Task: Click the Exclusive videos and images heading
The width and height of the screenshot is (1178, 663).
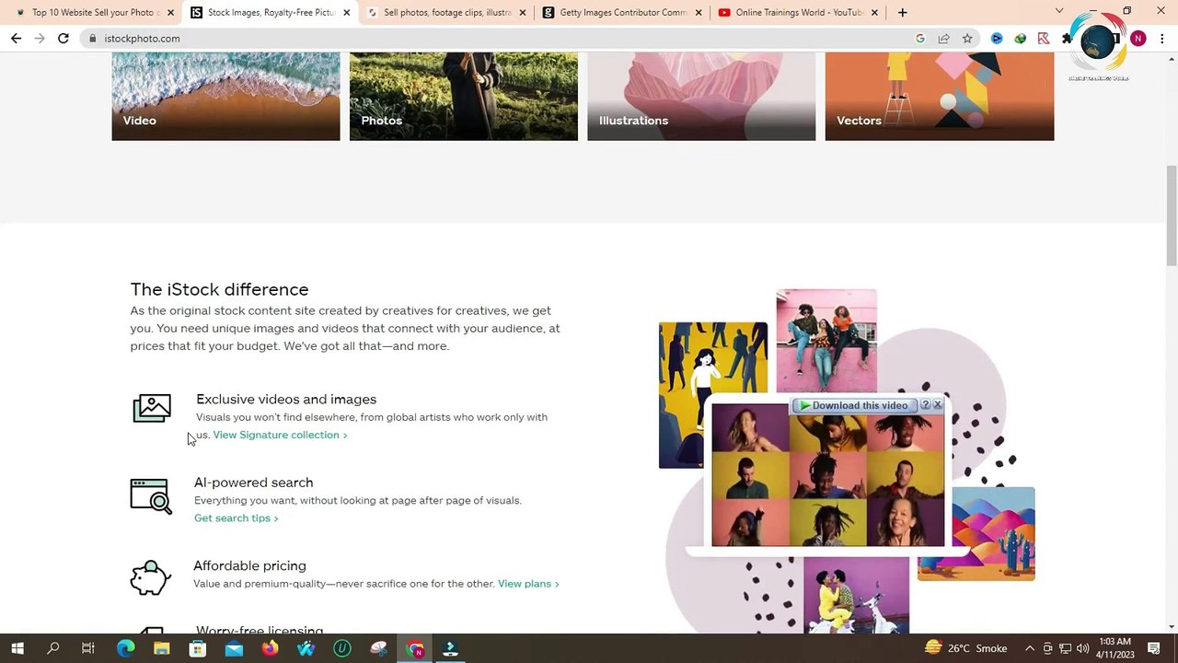Action: pyautogui.click(x=286, y=399)
